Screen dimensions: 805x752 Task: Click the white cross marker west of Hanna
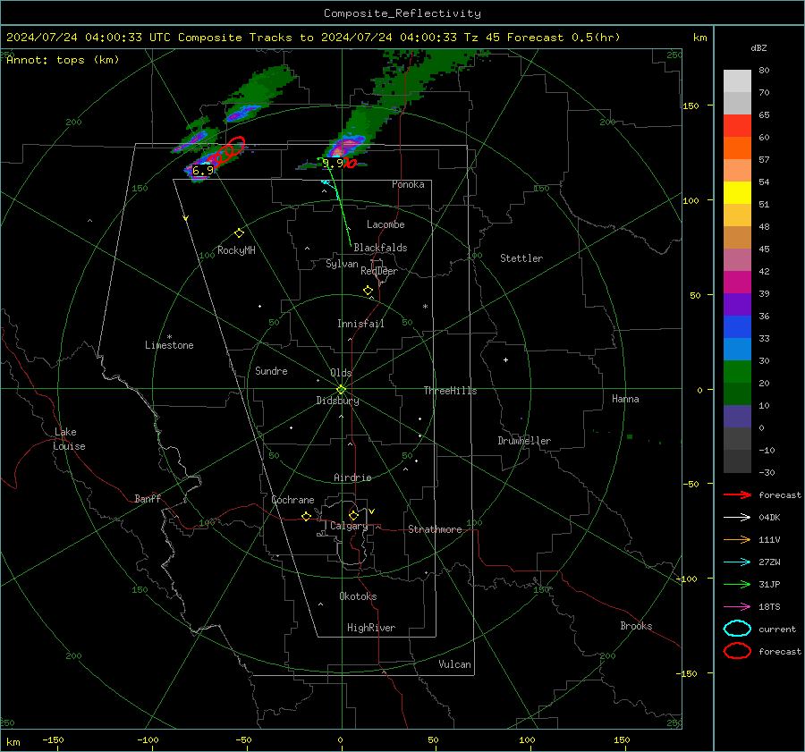point(505,359)
